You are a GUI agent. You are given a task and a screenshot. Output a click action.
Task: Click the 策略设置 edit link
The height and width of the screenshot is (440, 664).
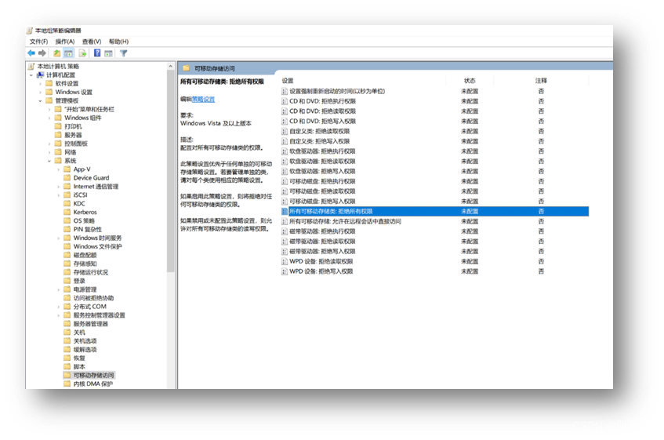[203, 99]
